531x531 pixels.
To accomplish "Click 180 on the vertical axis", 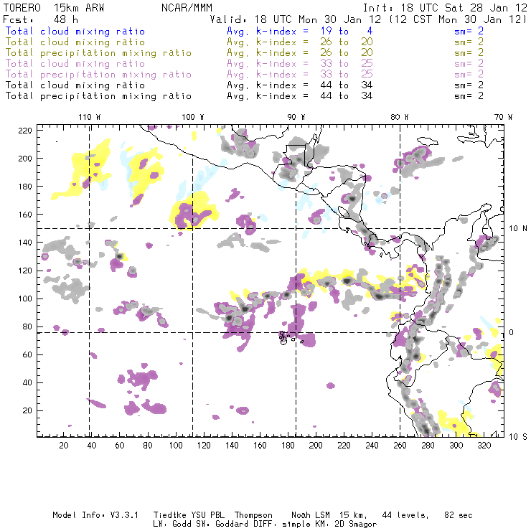I will (25, 187).
